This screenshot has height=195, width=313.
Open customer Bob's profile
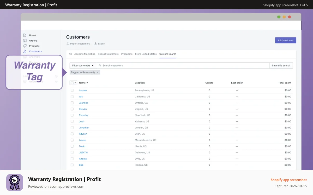click(x=81, y=165)
